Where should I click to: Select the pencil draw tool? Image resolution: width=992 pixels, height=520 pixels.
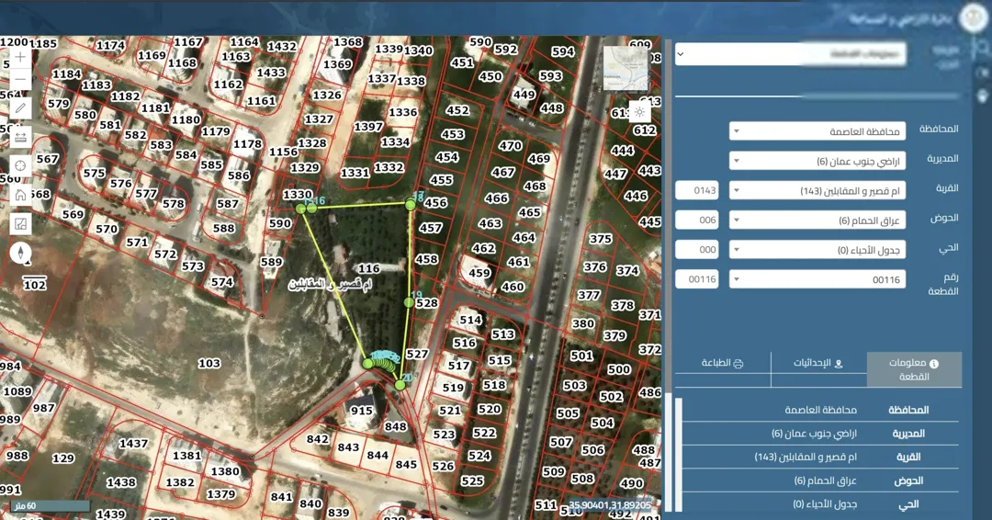20,108
